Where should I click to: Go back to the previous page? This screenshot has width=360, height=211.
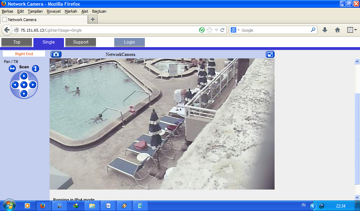click(x=7, y=30)
